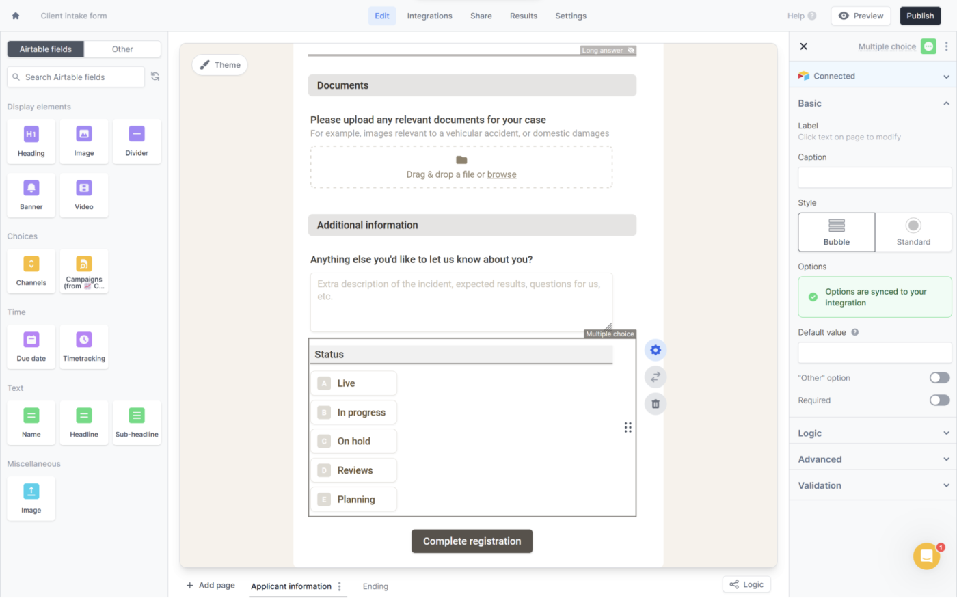The width and height of the screenshot is (957, 598).
Task: Click the home icon in top bar
Action: pyautogui.click(x=16, y=16)
